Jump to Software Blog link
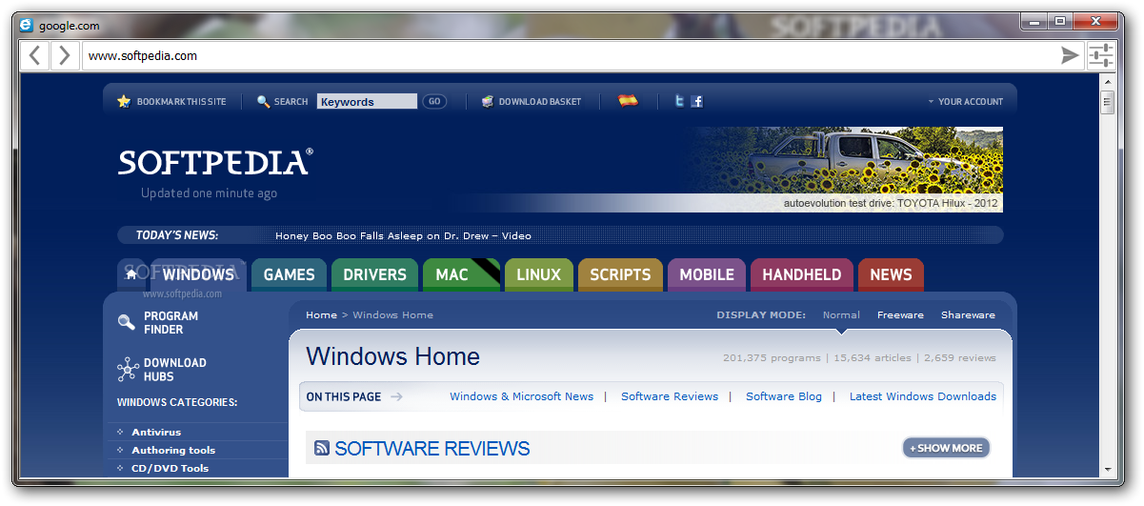 pyautogui.click(x=784, y=396)
